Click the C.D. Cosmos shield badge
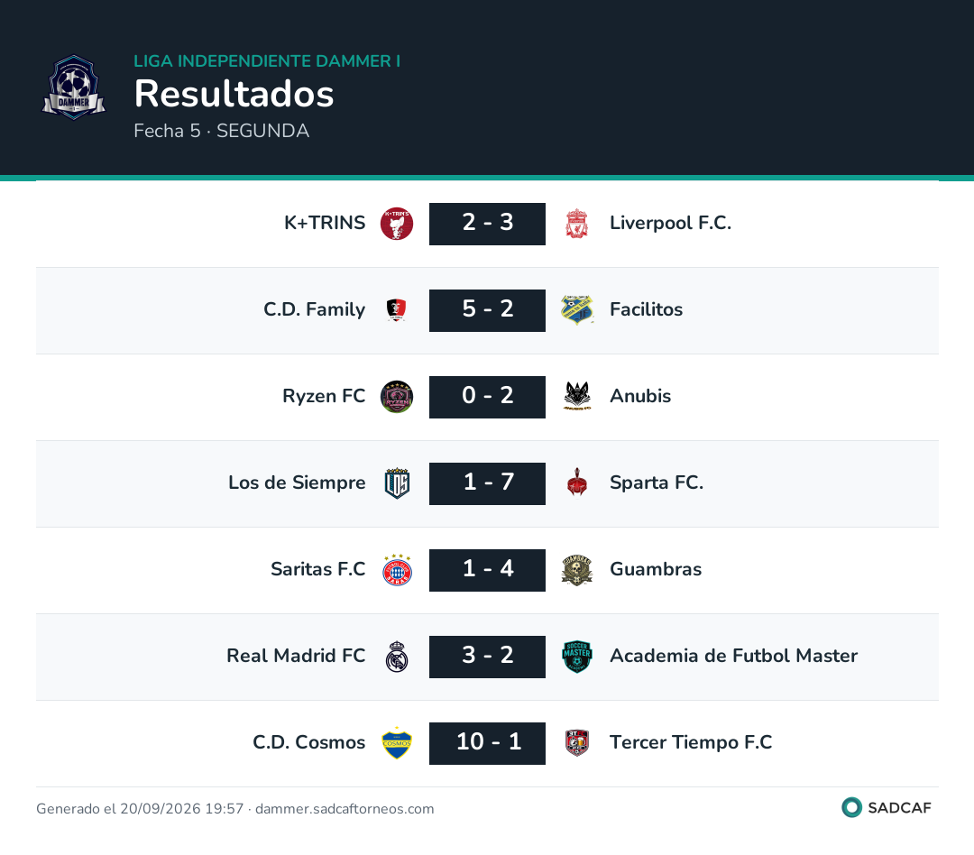The image size is (974, 855). click(x=397, y=743)
